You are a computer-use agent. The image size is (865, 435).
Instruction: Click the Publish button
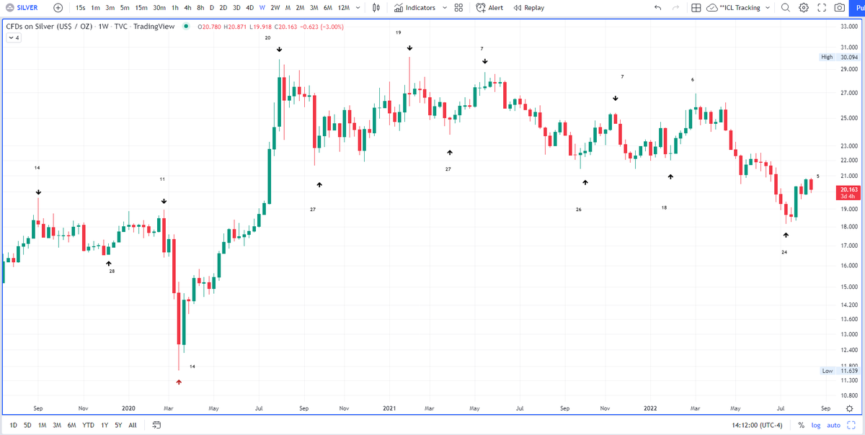coord(859,8)
